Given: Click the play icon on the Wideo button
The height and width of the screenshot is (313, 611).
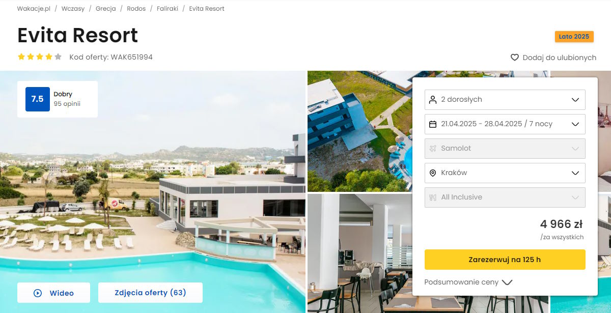Looking at the screenshot, I should point(37,293).
